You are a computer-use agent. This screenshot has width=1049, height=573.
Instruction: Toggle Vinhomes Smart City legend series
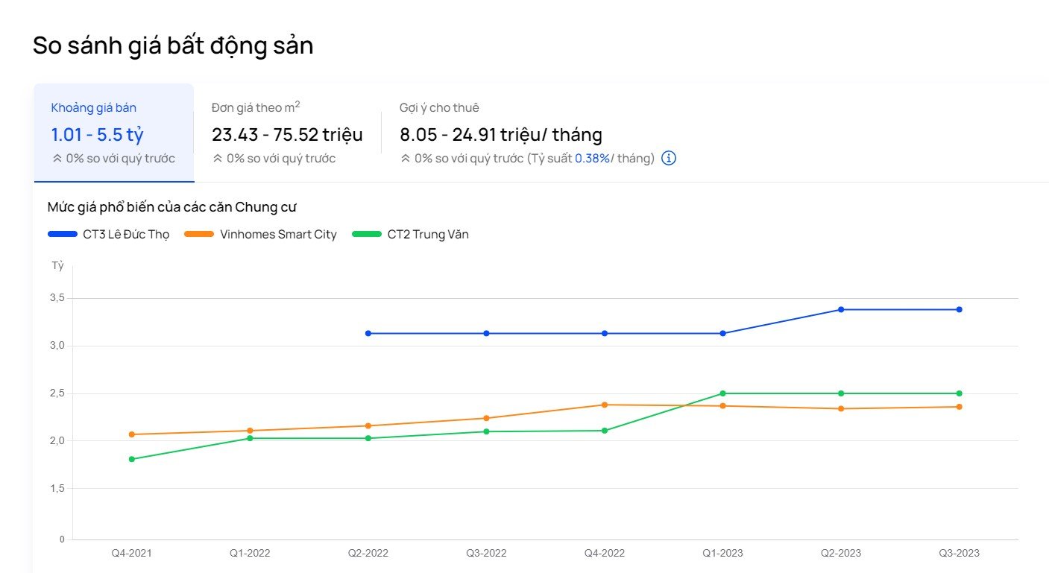click(x=261, y=234)
